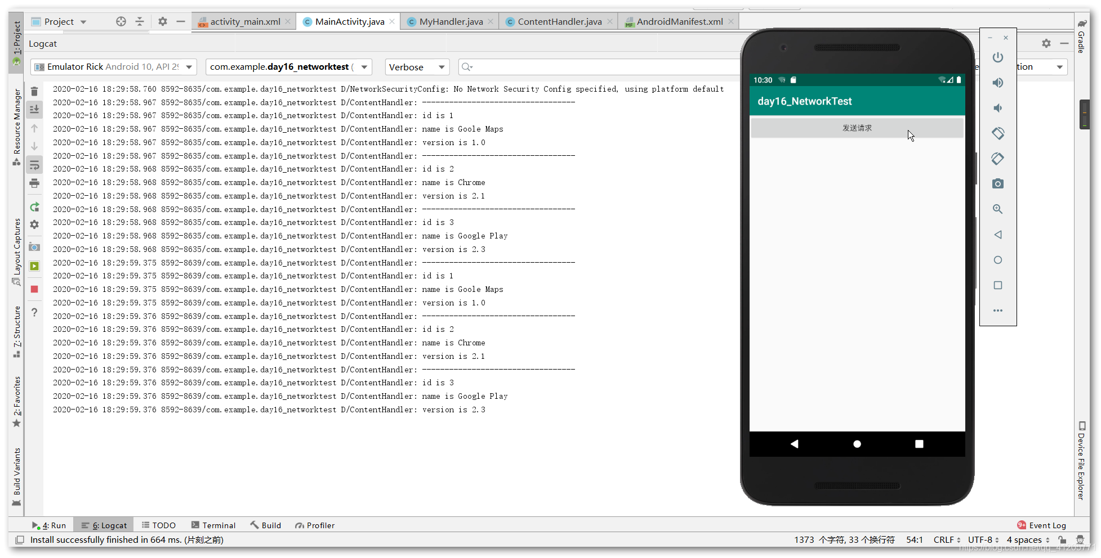Screen dimensions: 1101x558
Task: Toggle scroll to the end of logcat
Action: 34,109
